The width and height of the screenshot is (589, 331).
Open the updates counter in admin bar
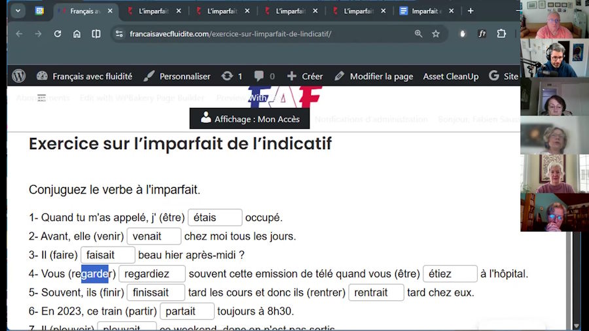tap(232, 76)
